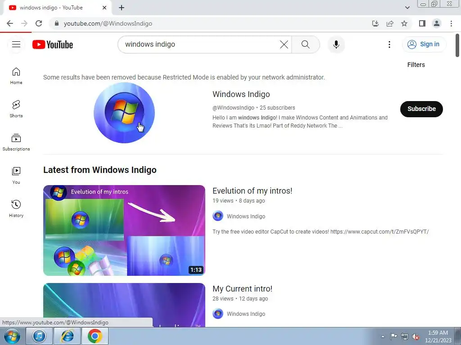
Task: Clear the search box with the X icon
Action: tap(284, 44)
